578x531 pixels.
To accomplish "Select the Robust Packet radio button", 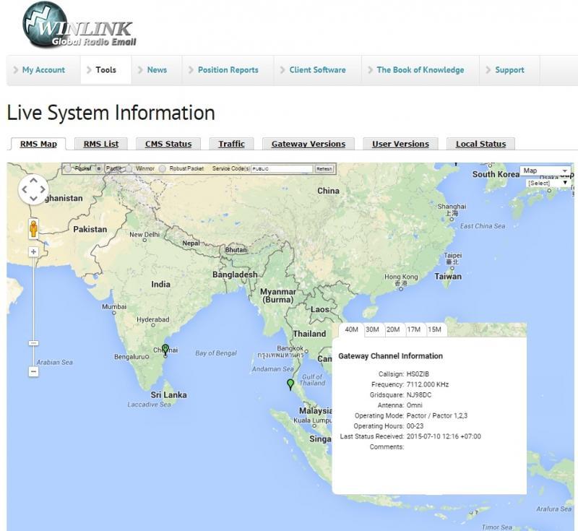I will [x=162, y=169].
